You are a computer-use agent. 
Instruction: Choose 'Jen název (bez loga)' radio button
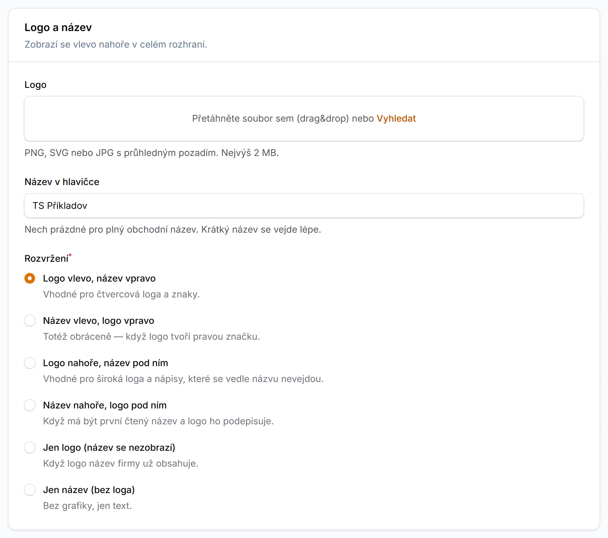(30, 490)
